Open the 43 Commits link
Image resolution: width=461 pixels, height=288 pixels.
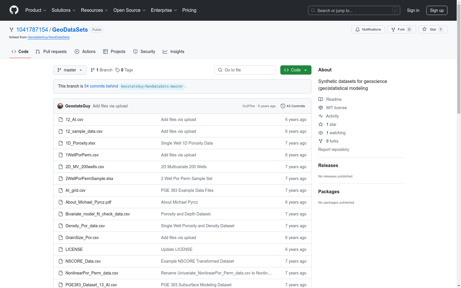pyautogui.click(x=293, y=106)
